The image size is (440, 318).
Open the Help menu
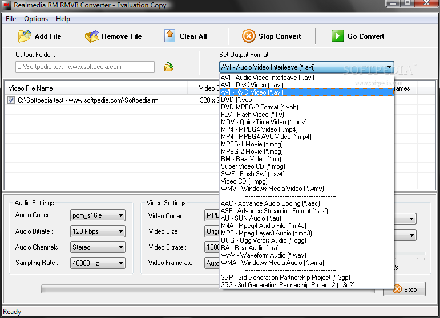click(63, 19)
